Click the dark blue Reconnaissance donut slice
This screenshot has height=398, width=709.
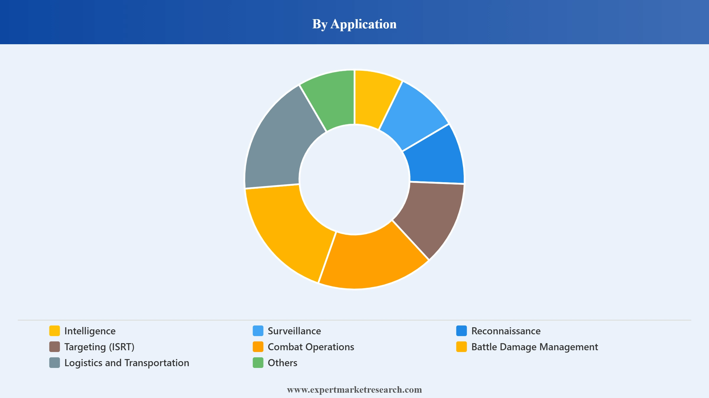pyautogui.click(x=435, y=155)
